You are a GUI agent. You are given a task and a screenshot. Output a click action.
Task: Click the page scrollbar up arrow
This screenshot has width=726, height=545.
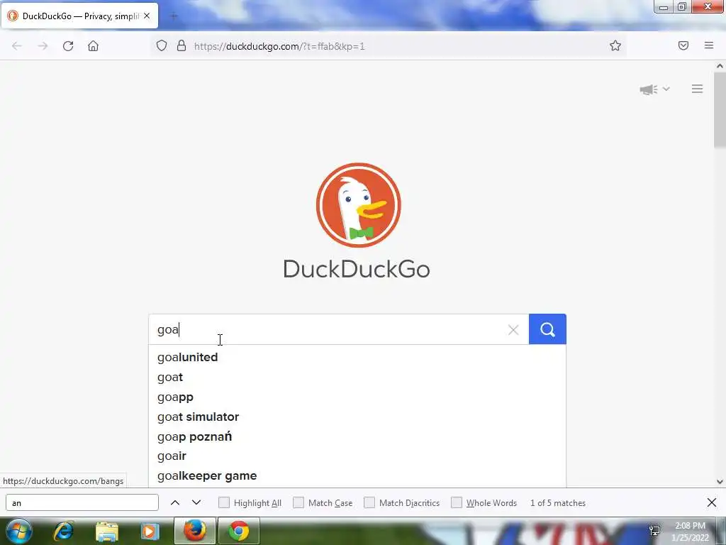coord(720,66)
